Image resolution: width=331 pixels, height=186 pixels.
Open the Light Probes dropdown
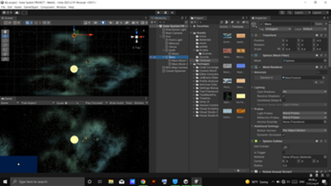point(305,113)
